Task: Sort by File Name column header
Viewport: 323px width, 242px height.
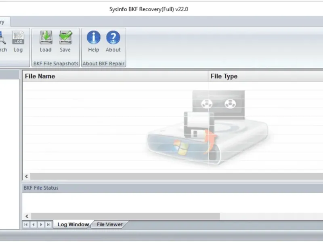Action: 115,76
